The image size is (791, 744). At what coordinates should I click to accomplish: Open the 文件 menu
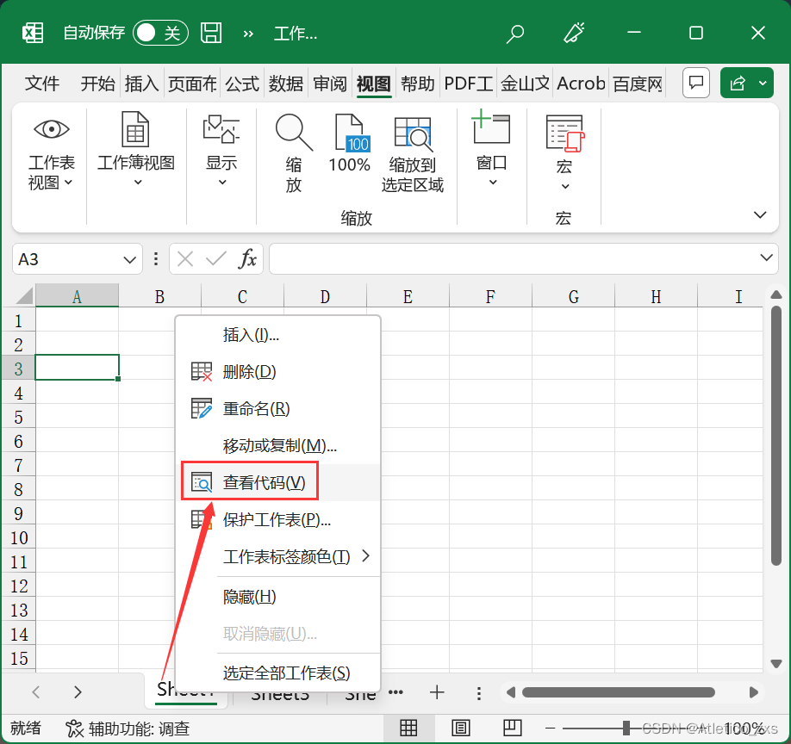coord(42,84)
